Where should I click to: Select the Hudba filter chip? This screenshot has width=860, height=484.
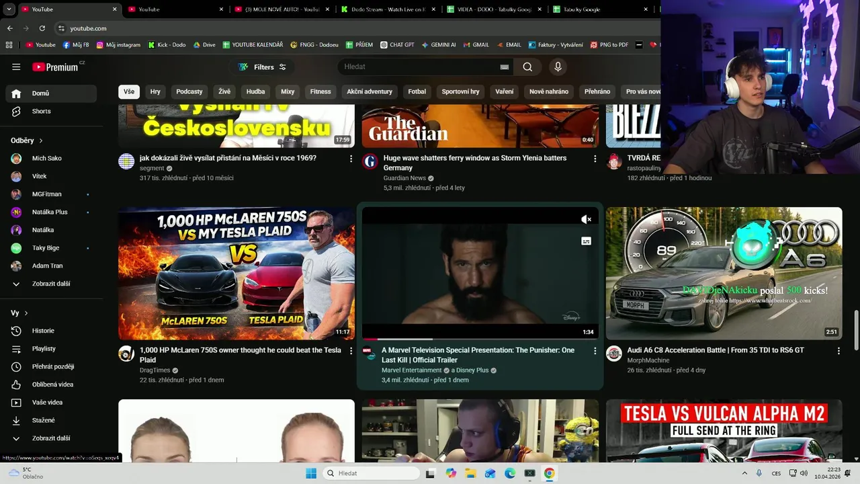pyautogui.click(x=255, y=91)
